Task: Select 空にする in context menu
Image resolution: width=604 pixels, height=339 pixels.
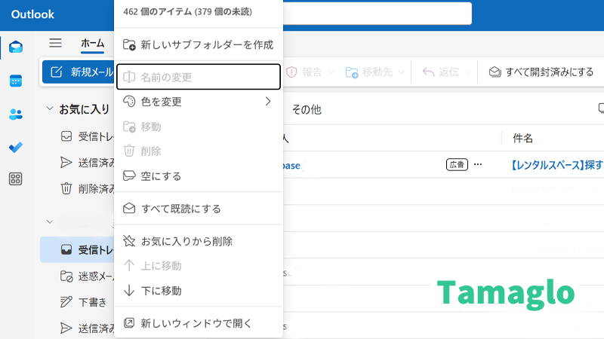Action: [161, 176]
